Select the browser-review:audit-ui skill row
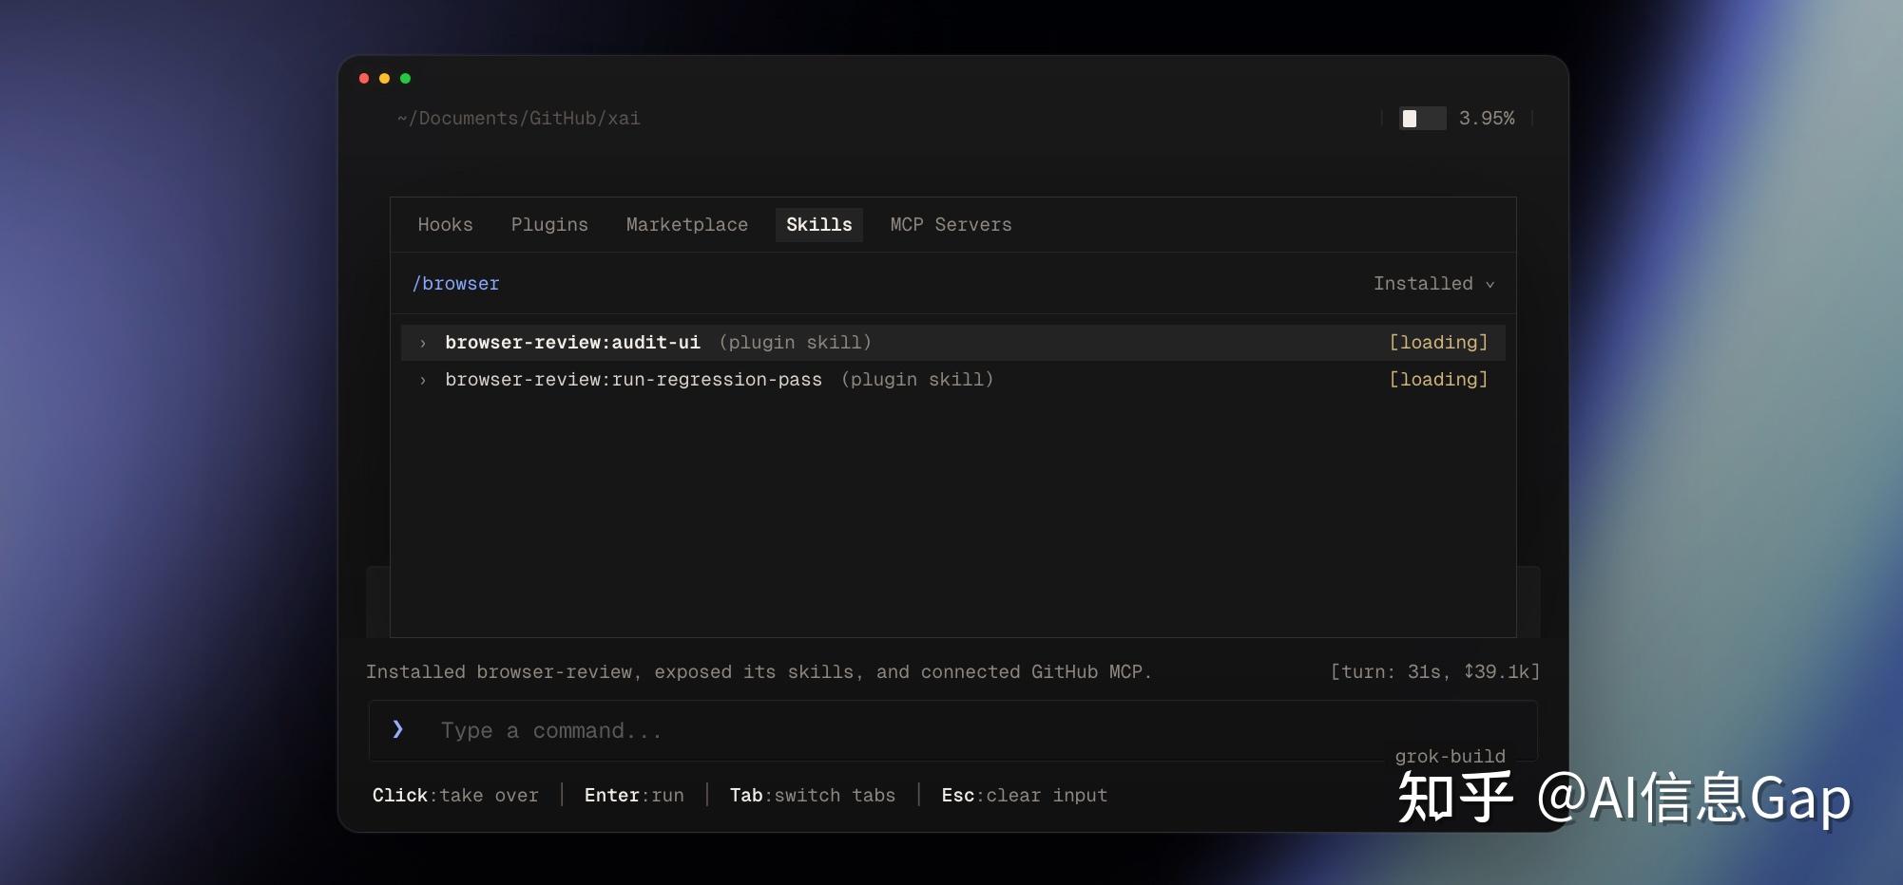 (953, 343)
